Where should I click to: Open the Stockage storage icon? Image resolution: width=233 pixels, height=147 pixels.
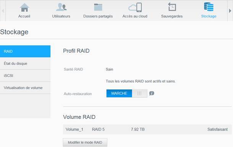point(209,7)
